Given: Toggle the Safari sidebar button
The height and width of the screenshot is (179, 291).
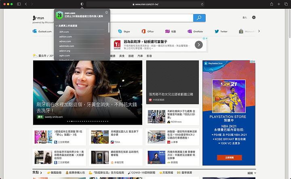Looking at the screenshot, I should click(19, 4).
